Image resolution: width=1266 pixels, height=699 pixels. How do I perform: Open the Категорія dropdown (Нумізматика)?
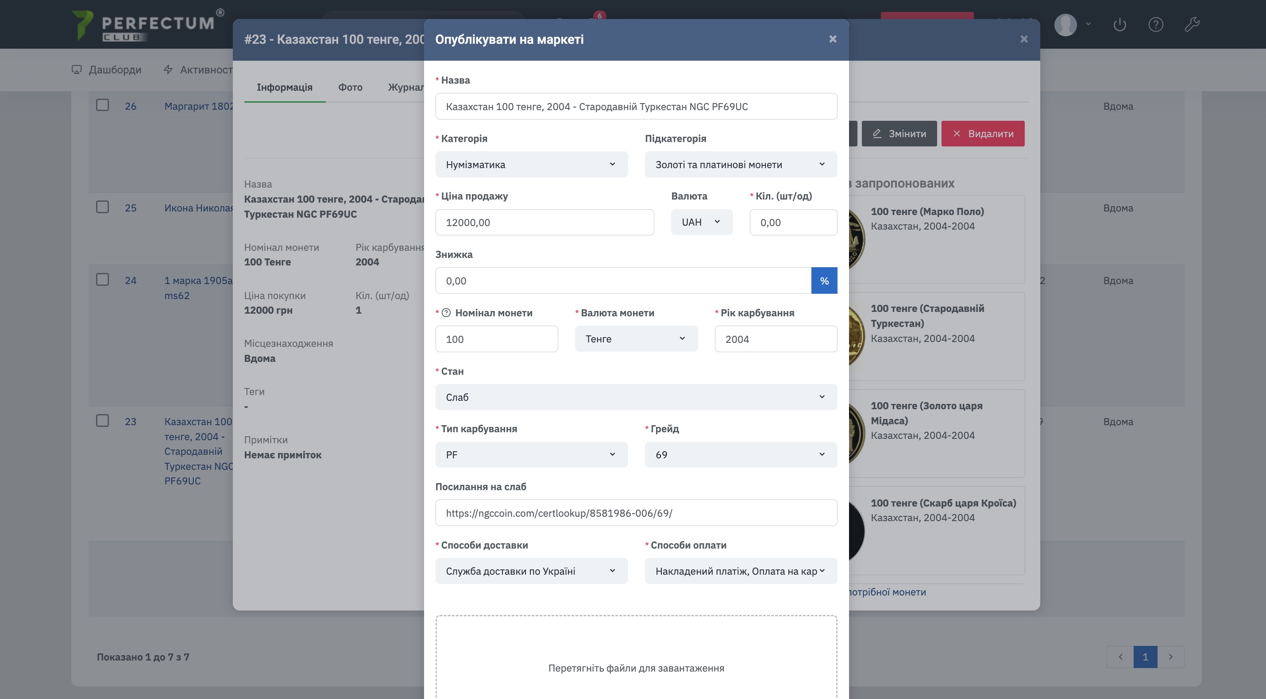click(531, 165)
